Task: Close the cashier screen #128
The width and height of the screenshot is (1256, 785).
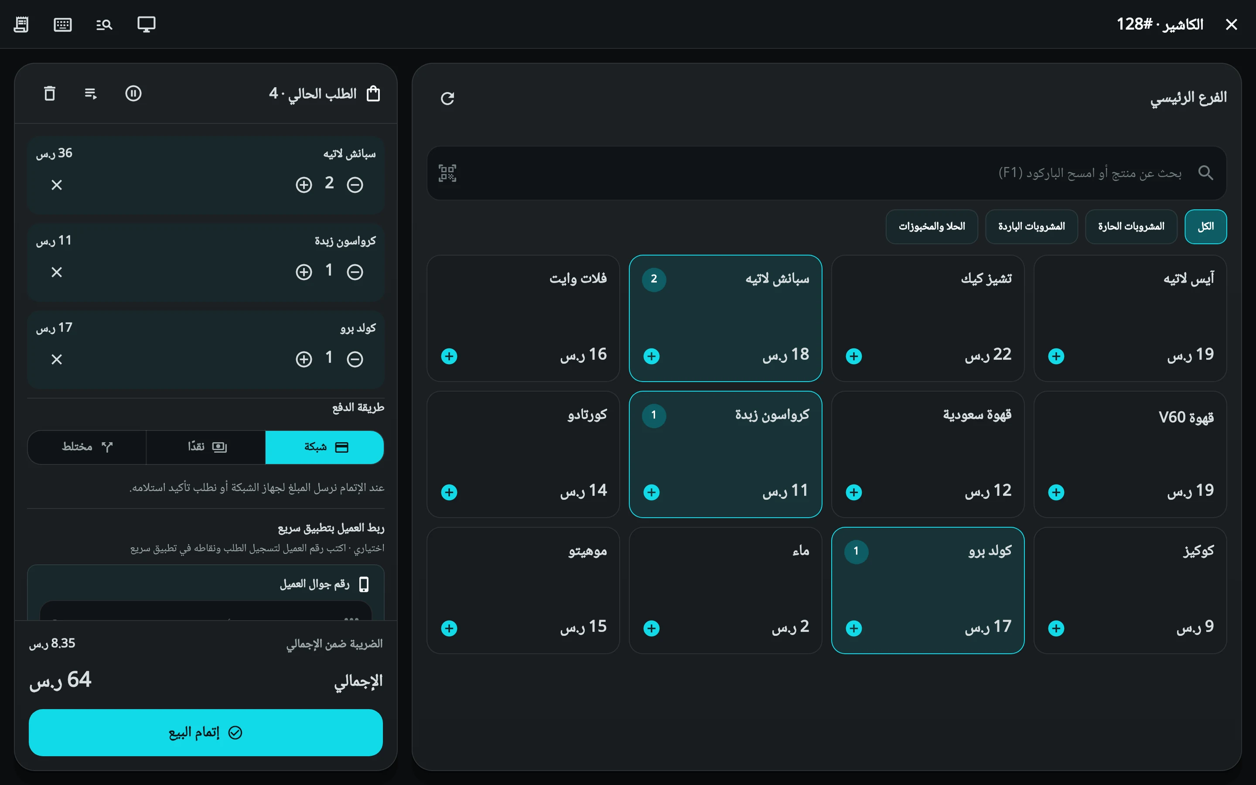Action: click(1231, 24)
